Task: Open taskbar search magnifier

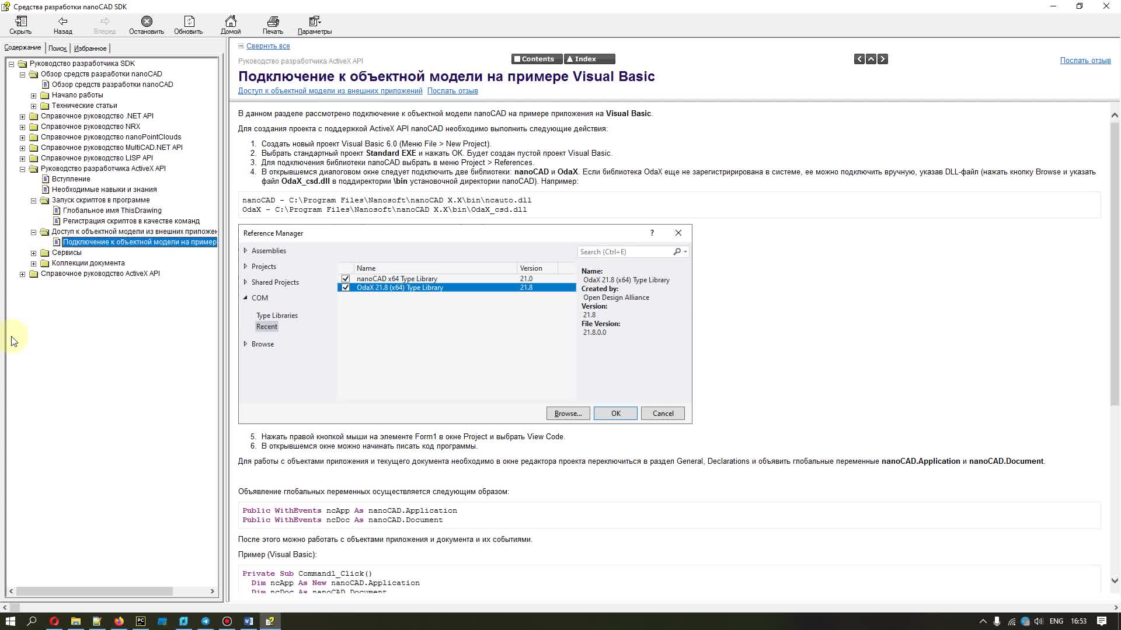Action: [32, 621]
